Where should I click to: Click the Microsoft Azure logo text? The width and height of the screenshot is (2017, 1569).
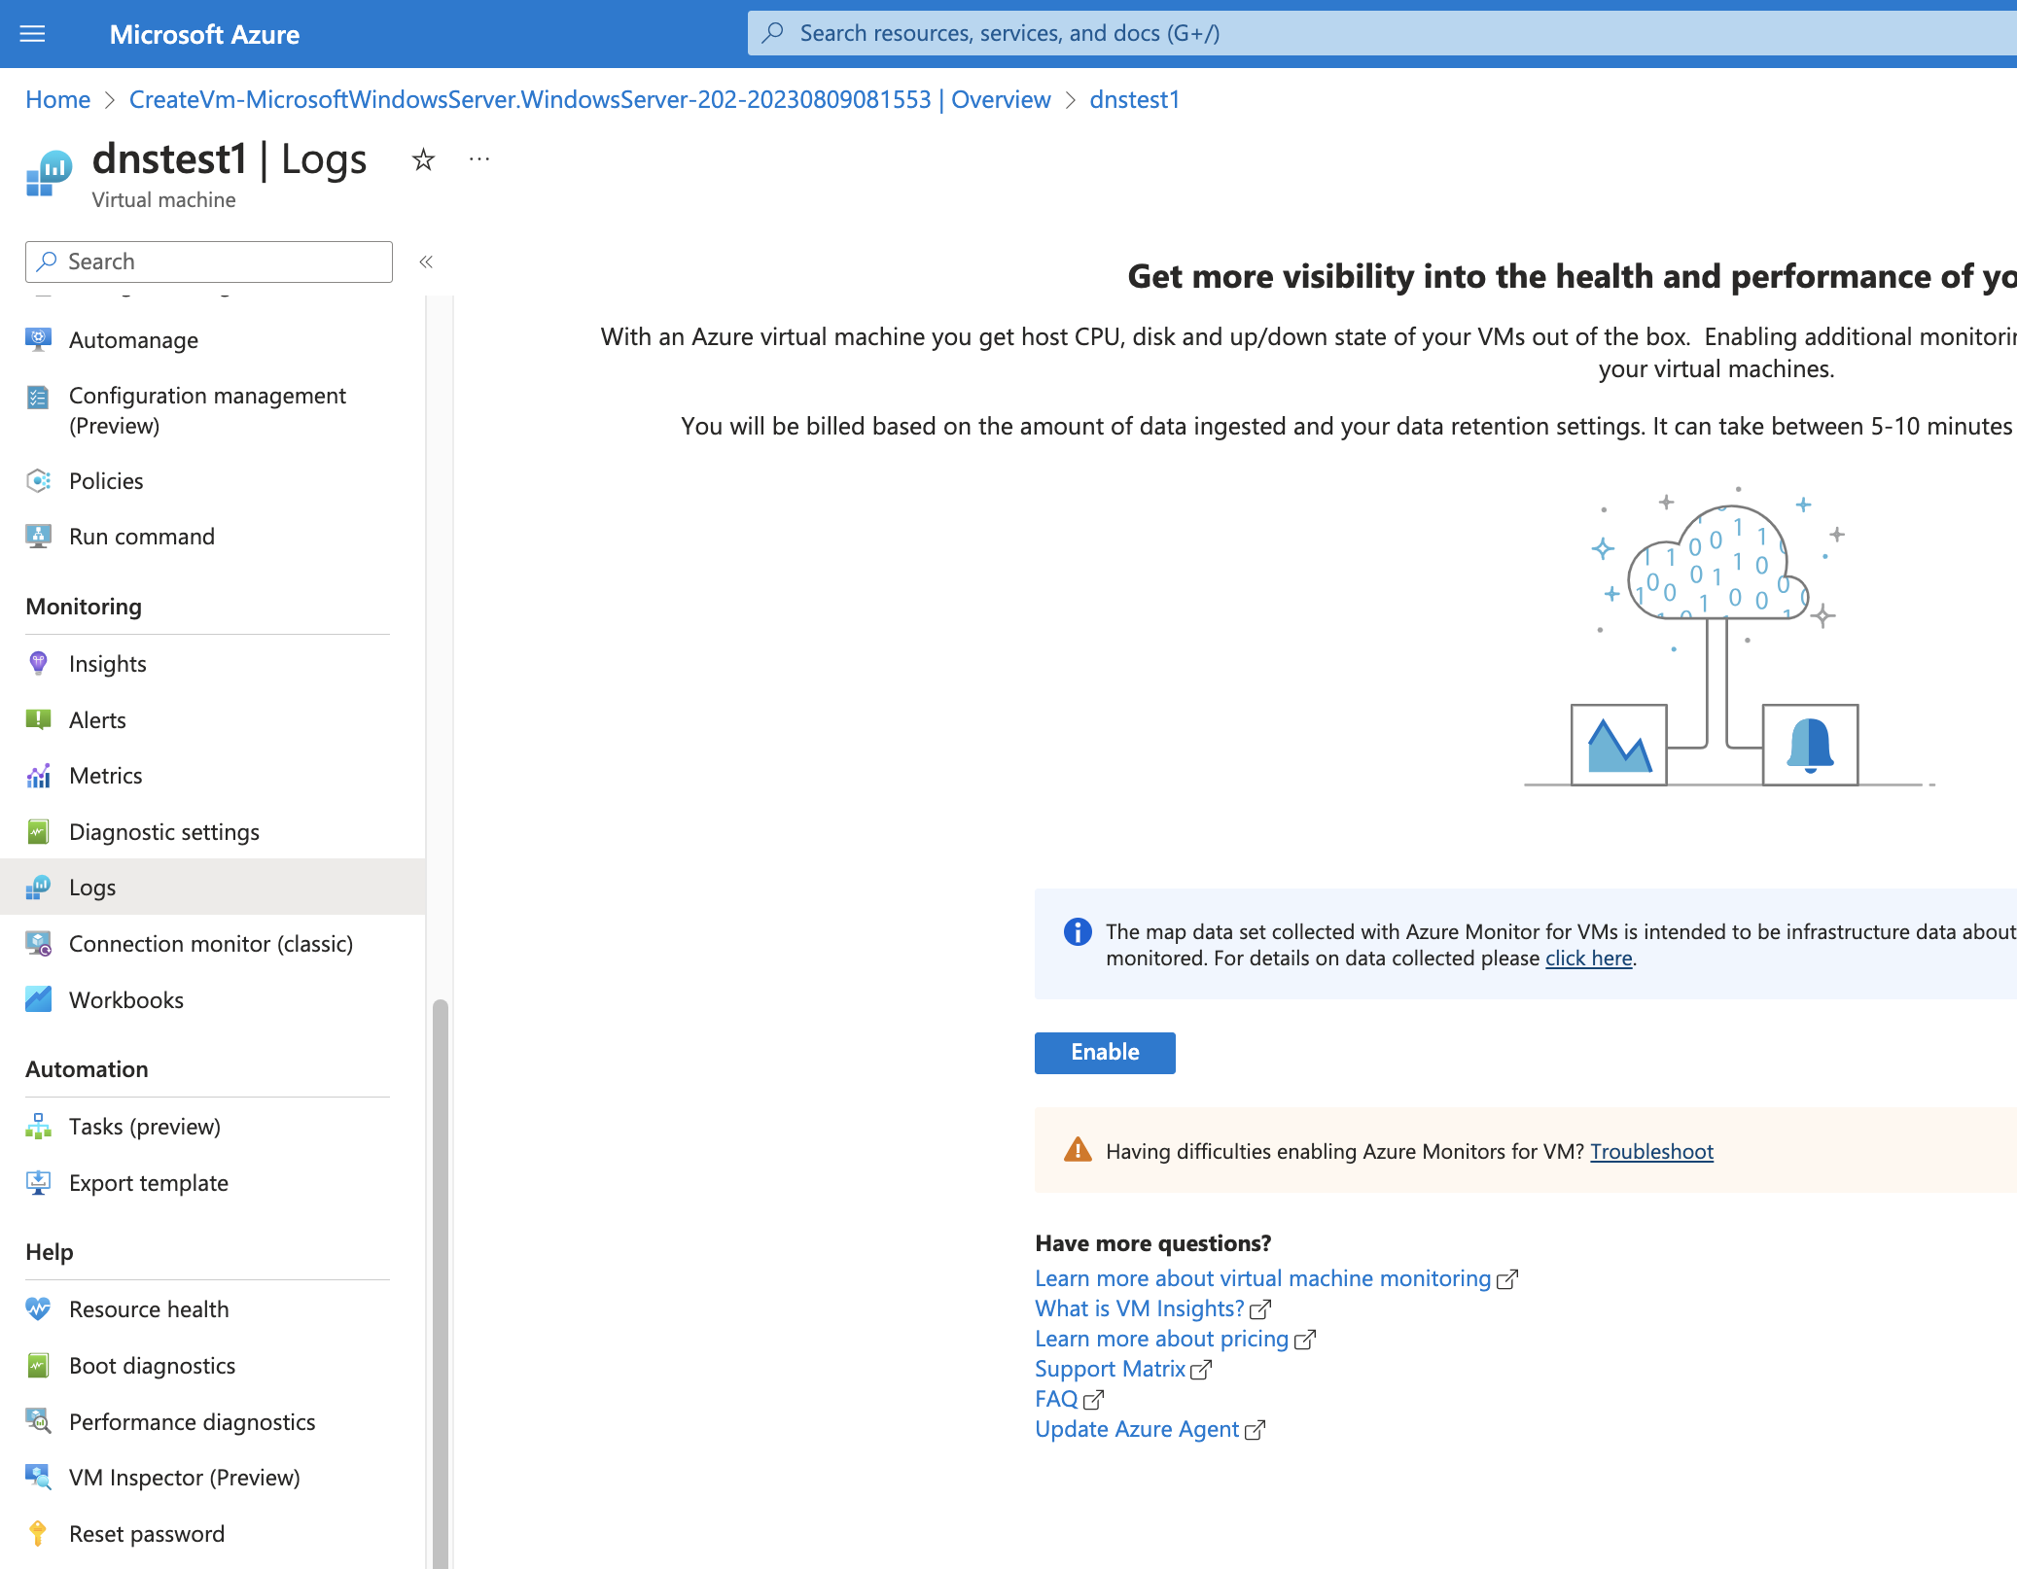[x=204, y=34]
